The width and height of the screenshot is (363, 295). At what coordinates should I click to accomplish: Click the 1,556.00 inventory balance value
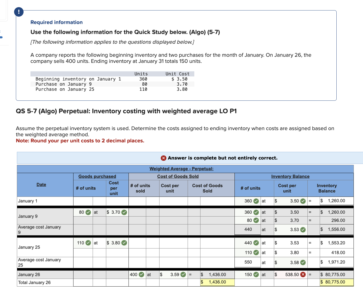[336, 230]
